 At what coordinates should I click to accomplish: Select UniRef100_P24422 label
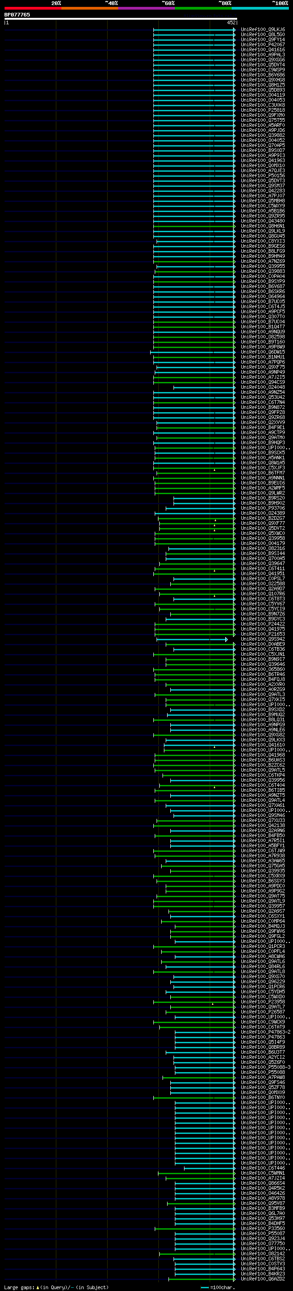[263, 624]
